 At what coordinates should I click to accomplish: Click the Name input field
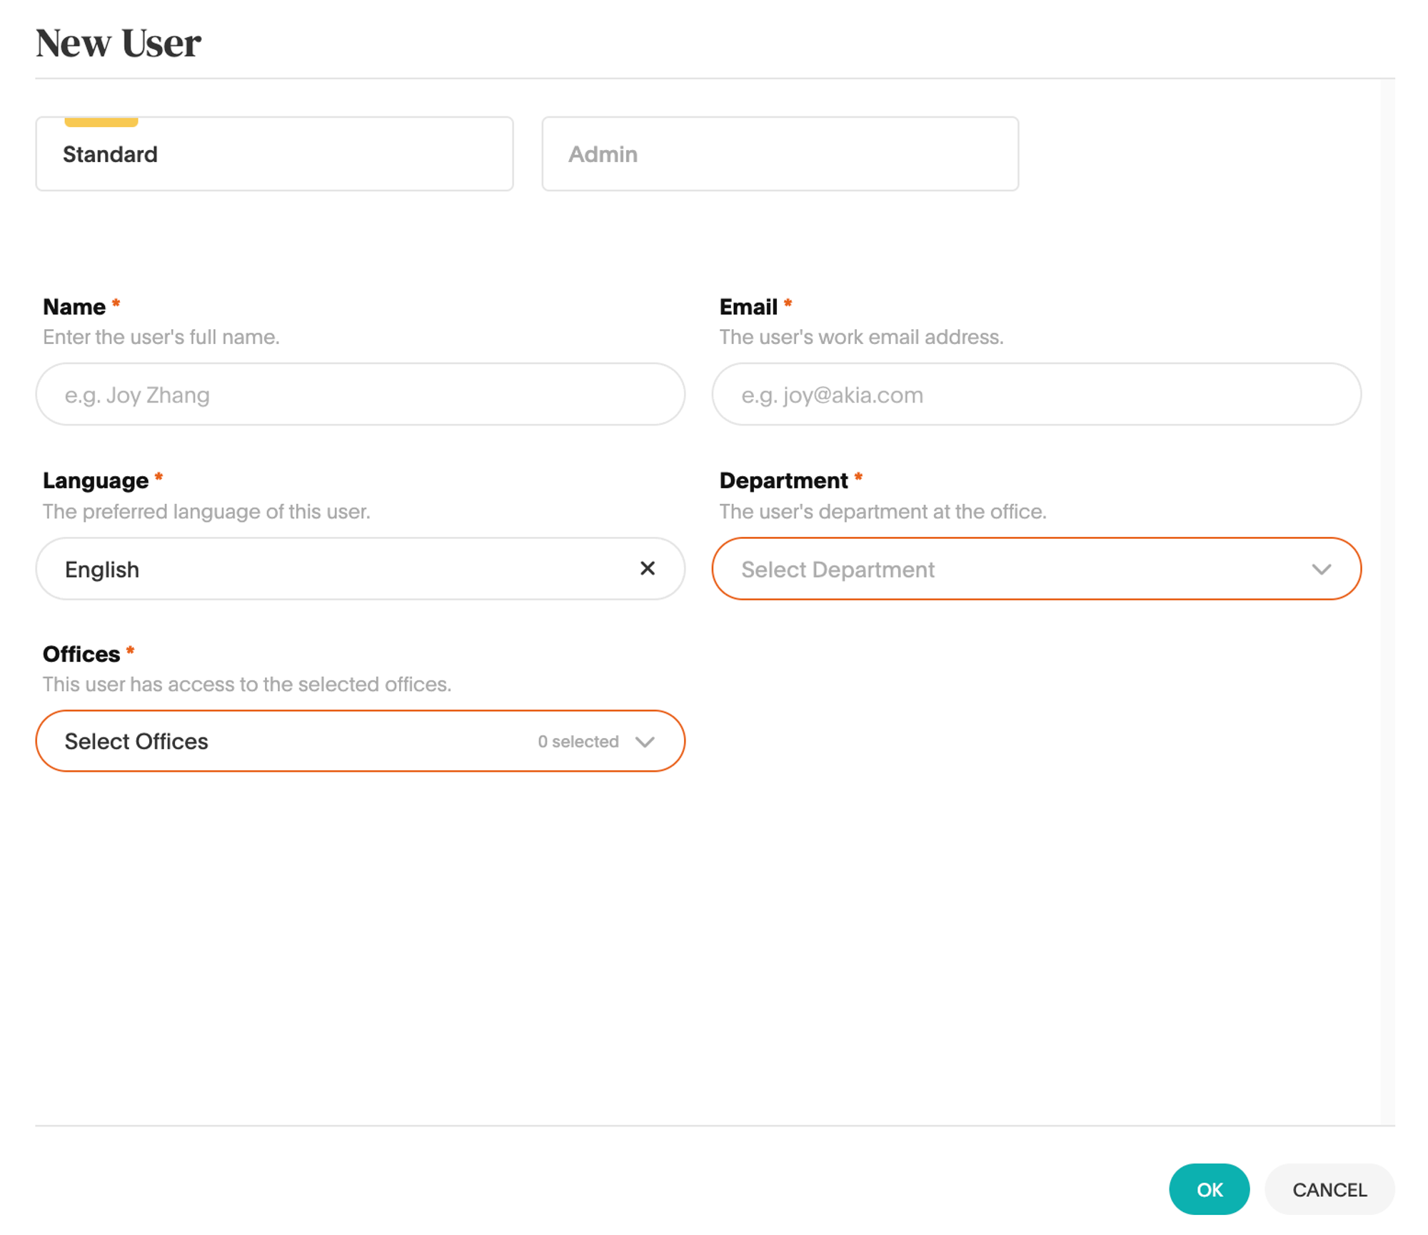(x=362, y=393)
